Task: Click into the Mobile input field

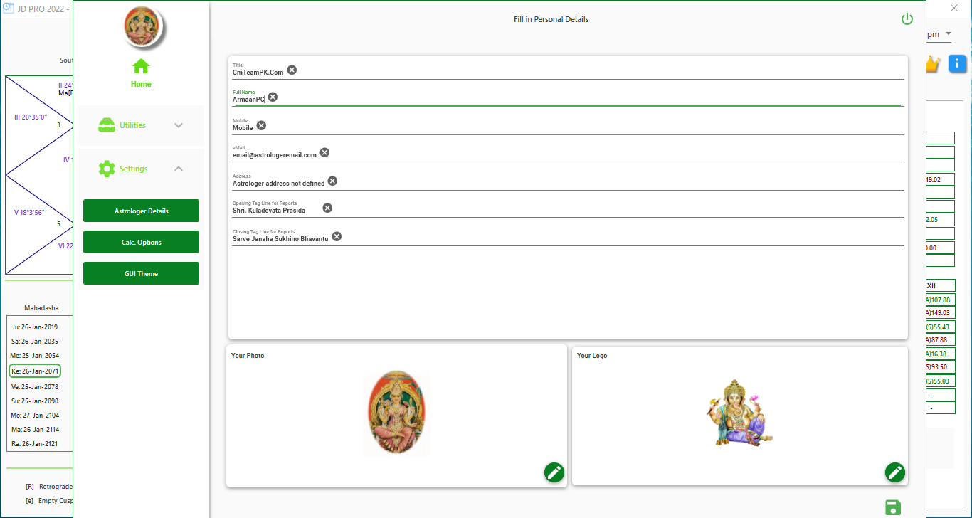Action: (568, 126)
